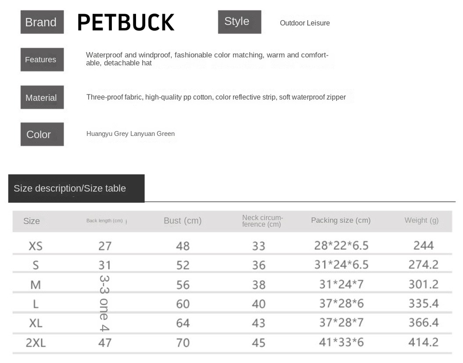Click the Features label box
463x363 pixels.
tap(42, 60)
